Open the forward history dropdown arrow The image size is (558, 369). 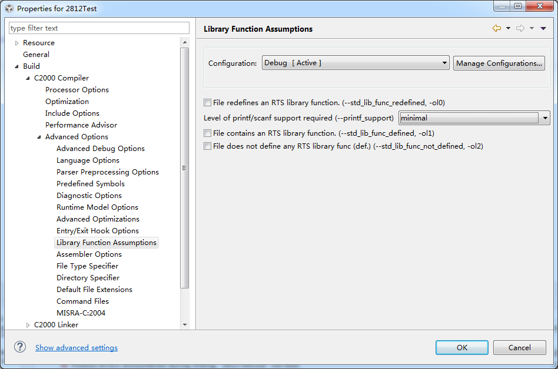click(x=532, y=28)
